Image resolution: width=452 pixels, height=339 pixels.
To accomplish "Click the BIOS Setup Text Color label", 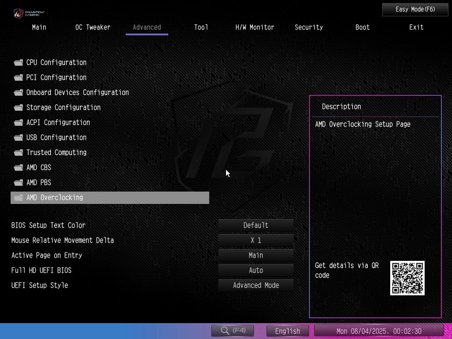I will [x=48, y=225].
